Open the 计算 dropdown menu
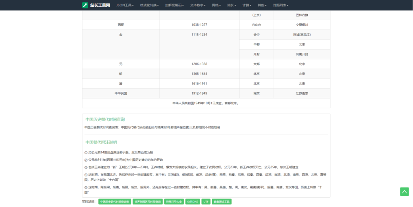The height and width of the screenshot is (207, 413). pos(247,5)
